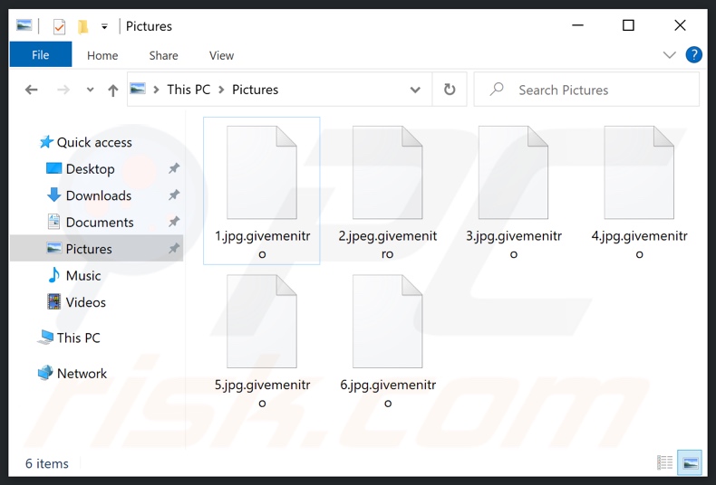This screenshot has height=485, width=716.
Task: Open Customize Quick Access Toolbar dropdown
Action: [104, 26]
